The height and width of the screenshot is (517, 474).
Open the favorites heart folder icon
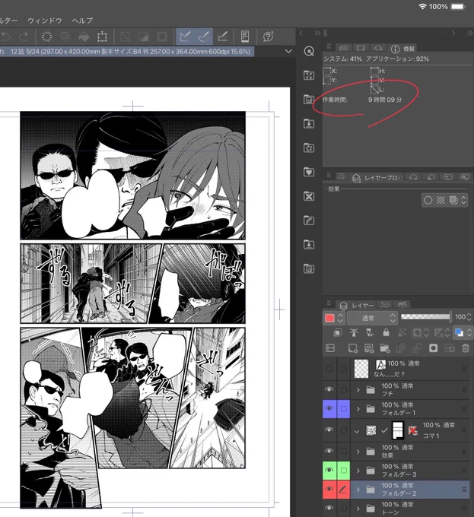309,172
